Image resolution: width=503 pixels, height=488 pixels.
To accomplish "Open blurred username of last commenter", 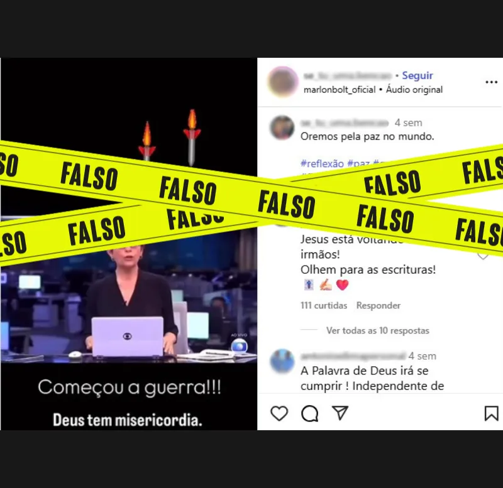I will tap(353, 356).
